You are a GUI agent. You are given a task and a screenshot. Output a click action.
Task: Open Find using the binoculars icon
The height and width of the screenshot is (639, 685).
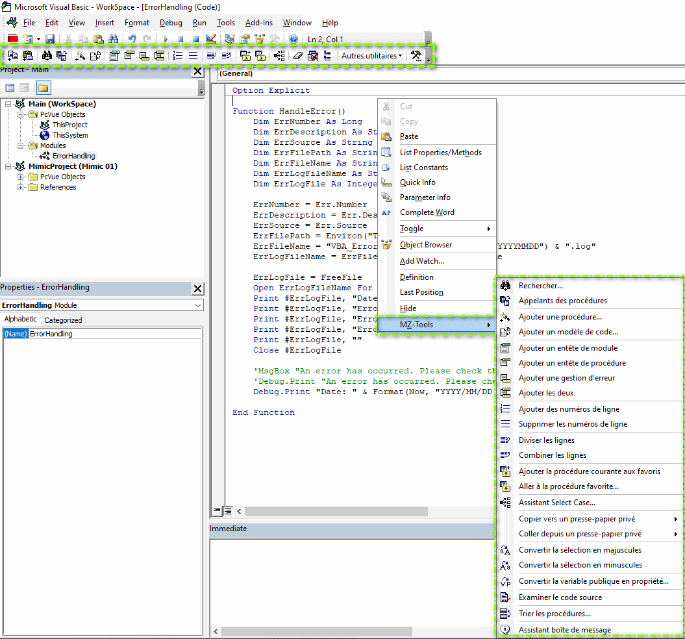pos(112,39)
